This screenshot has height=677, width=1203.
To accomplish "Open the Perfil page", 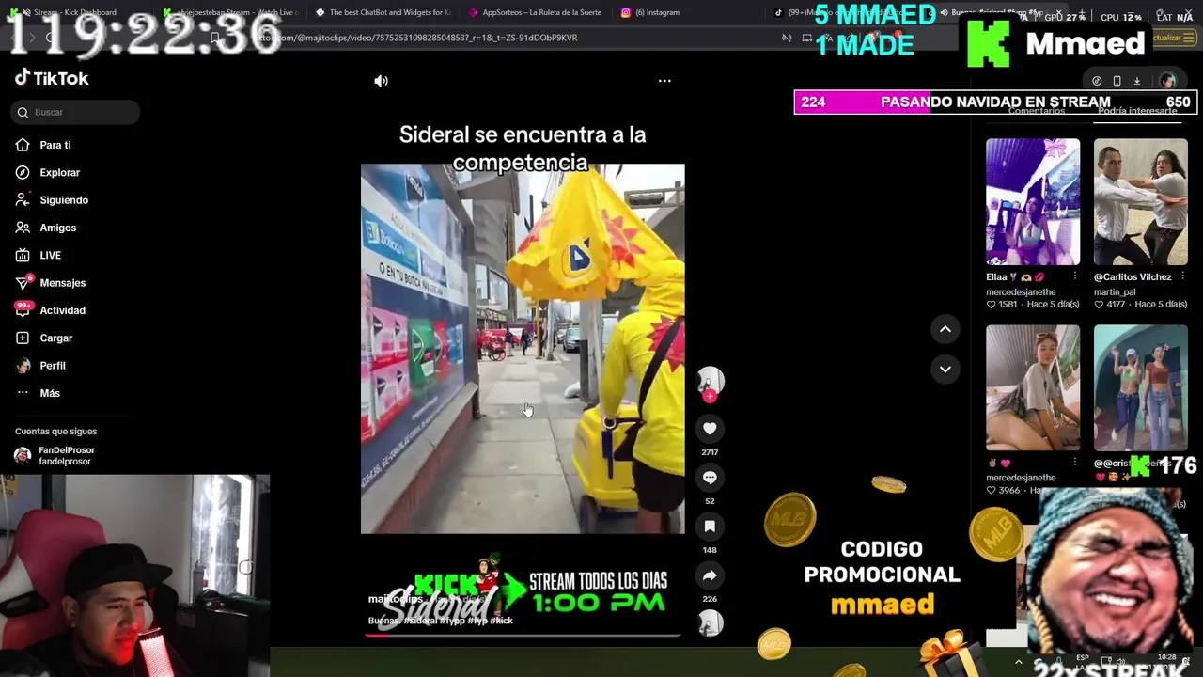I will 40,365.
